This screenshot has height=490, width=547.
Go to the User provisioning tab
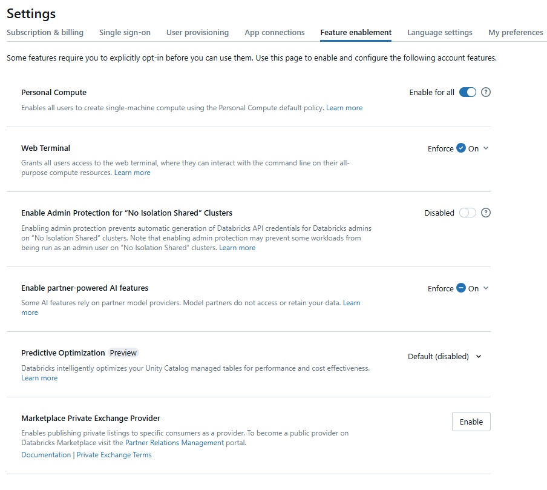coord(197,32)
